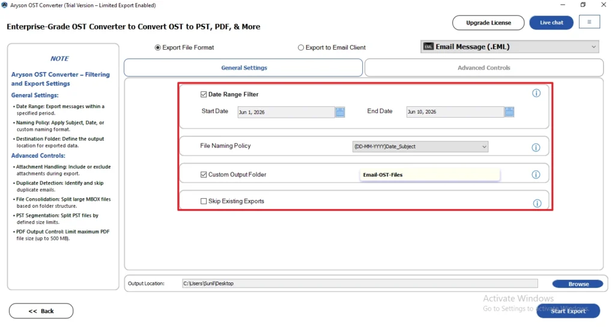
Task: Click the Email-OST-Files folder name field
Action: 429,175
